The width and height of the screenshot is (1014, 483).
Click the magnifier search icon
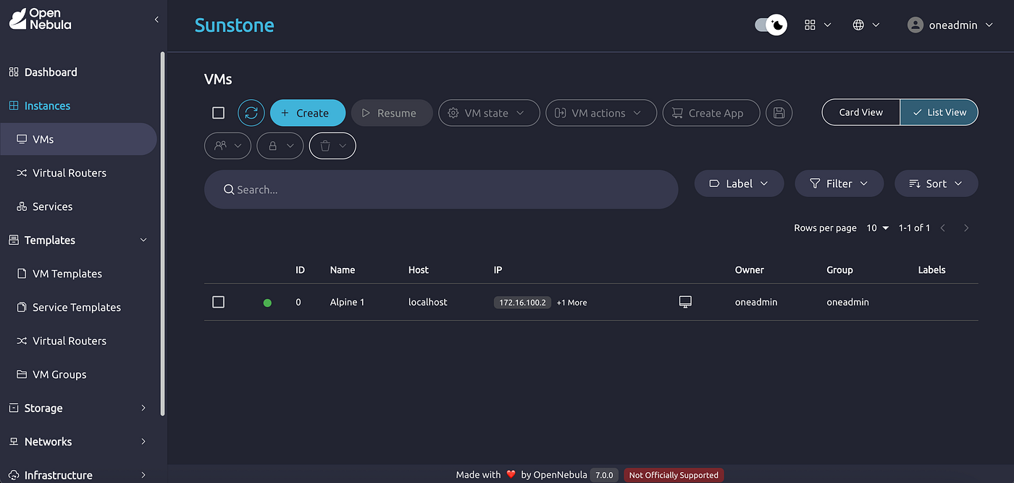(x=229, y=190)
